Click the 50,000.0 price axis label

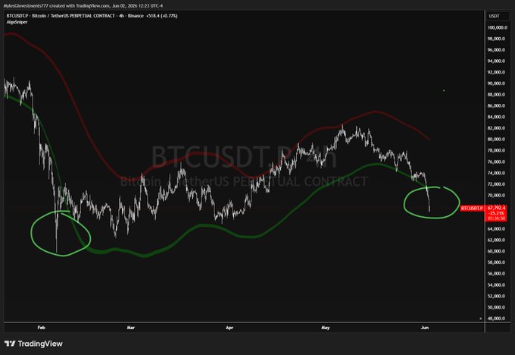(x=497, y=307)
